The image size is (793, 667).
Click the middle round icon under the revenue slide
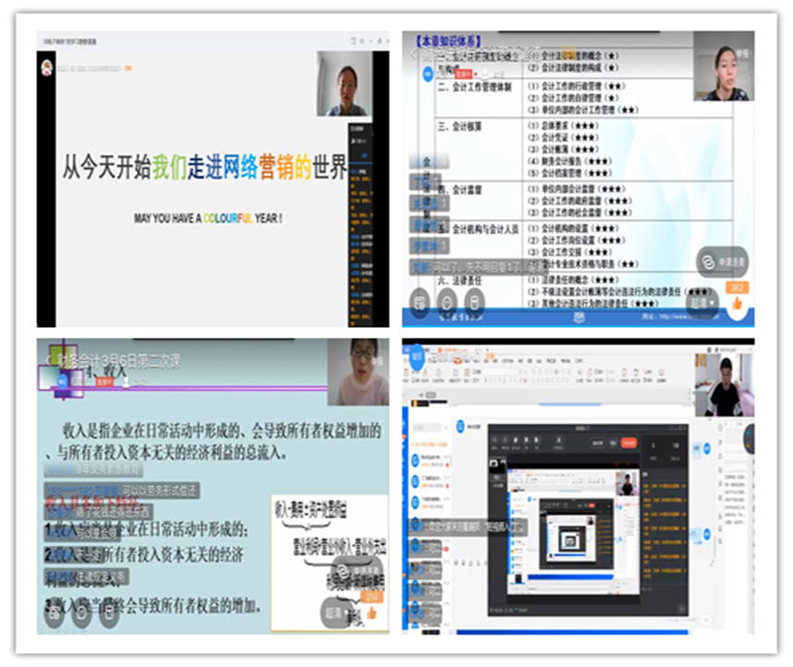pyautogui.click(x=81, y=614)
